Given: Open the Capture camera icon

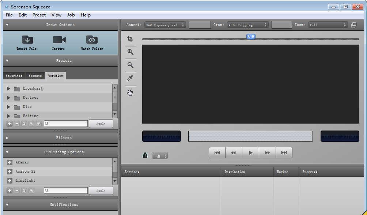Looking at the screenshot, I should point(59,40).
